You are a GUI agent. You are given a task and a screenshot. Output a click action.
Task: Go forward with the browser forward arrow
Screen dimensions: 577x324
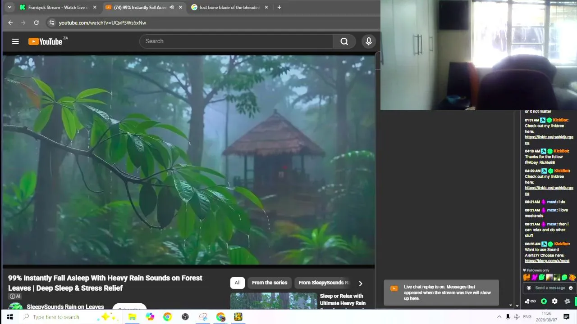click(x=23, y=22)
